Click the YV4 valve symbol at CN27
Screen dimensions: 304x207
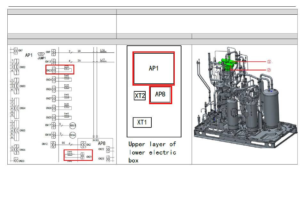(x=67, y=97)
